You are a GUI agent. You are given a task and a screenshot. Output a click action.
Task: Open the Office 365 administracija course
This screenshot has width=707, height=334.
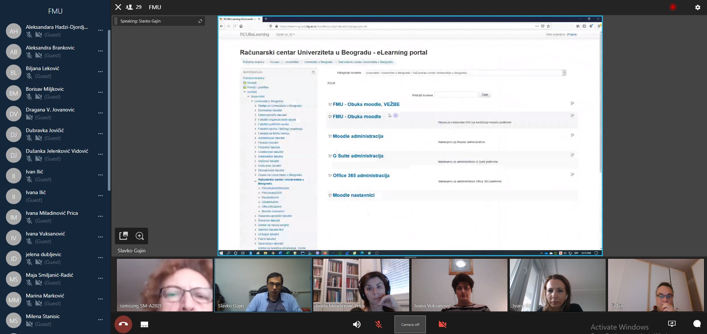pos(361,176)
